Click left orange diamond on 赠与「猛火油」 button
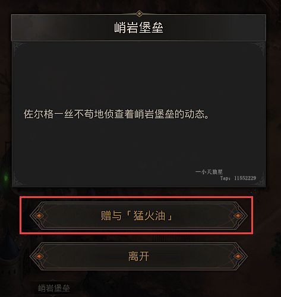 (x=39, y=216)
